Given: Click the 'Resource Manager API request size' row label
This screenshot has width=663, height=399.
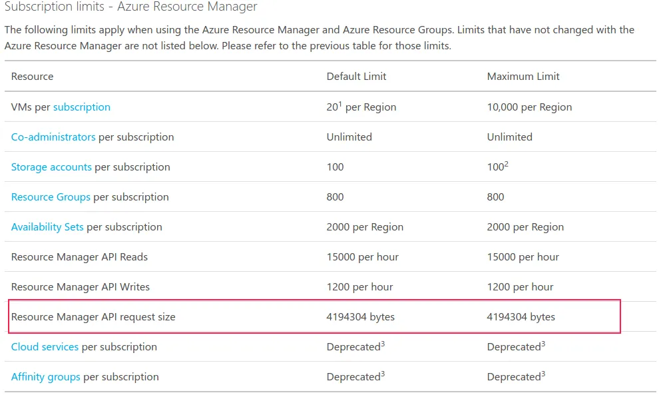Looking at the screenshot, I should pos(93,317).
